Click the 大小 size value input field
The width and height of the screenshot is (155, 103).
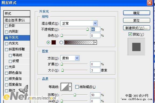(95, 70)
